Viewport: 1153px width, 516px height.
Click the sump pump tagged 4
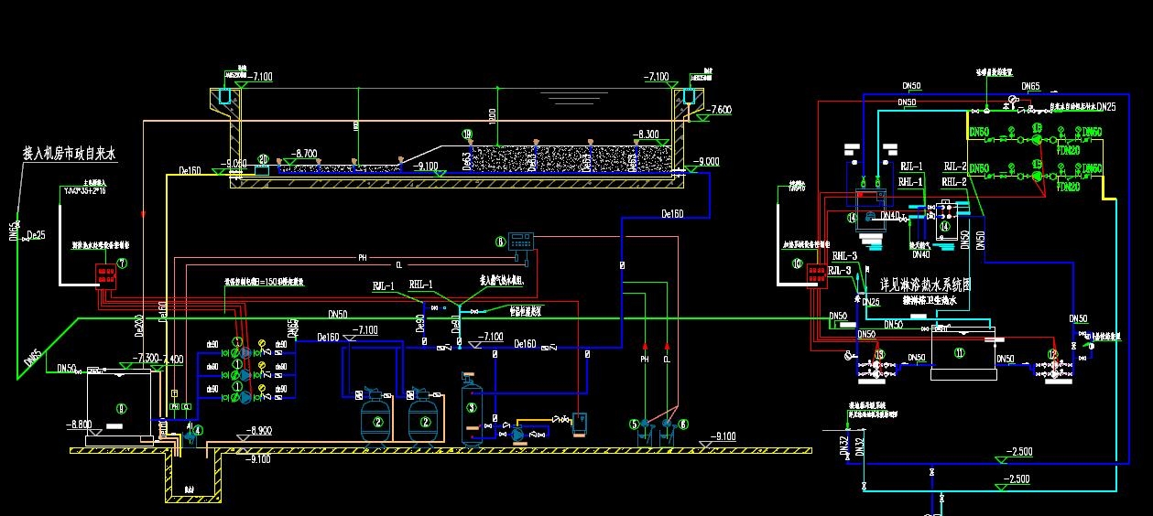(190, 435)
